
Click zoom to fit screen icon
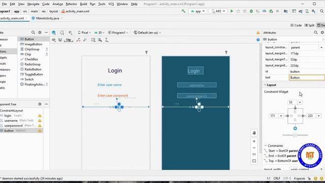pyautogui.click(x=254, y=161)
